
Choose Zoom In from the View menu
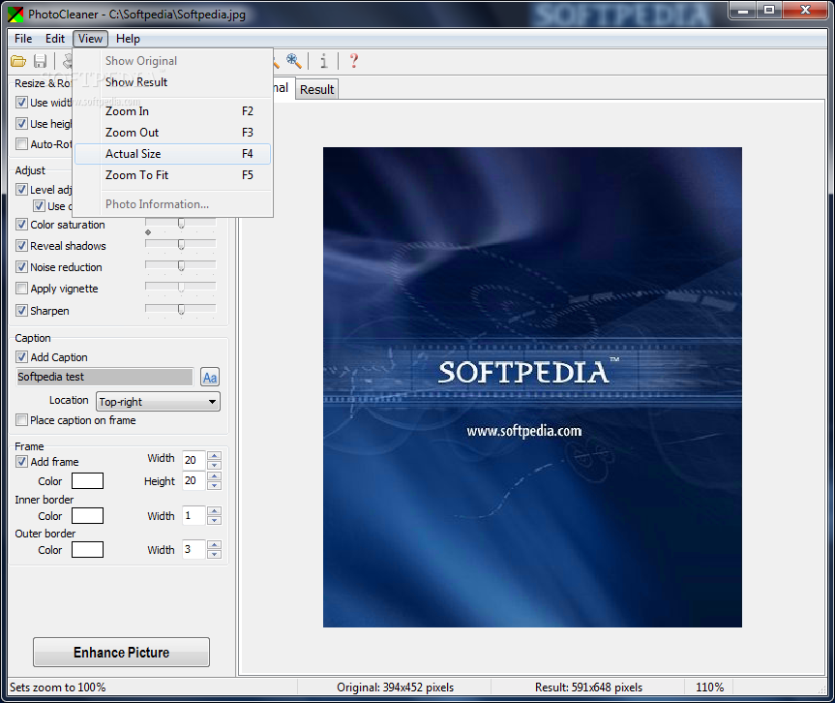[172, 110]
